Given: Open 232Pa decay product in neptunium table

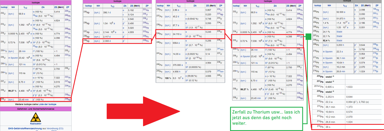Looking at the screenshot, I should click(146, 28).
